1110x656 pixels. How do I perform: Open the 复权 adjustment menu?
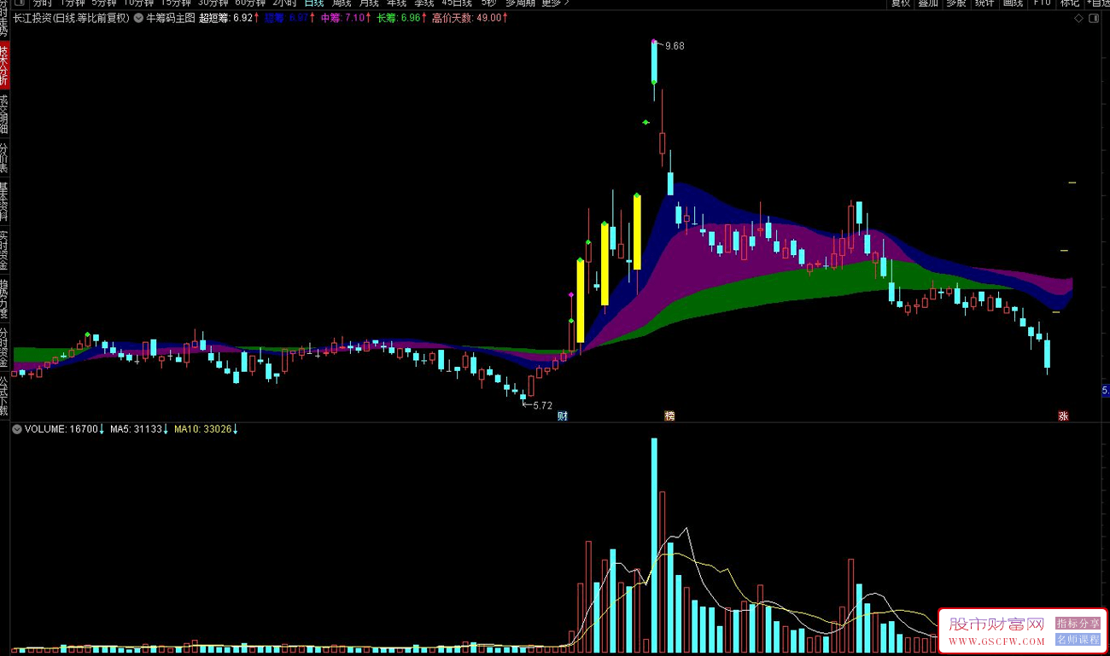click(901, 3)
